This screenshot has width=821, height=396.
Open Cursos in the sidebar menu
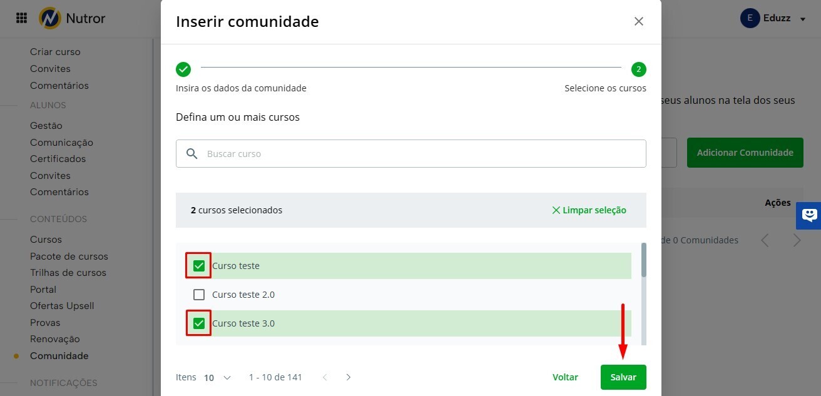tap(46, 239)
